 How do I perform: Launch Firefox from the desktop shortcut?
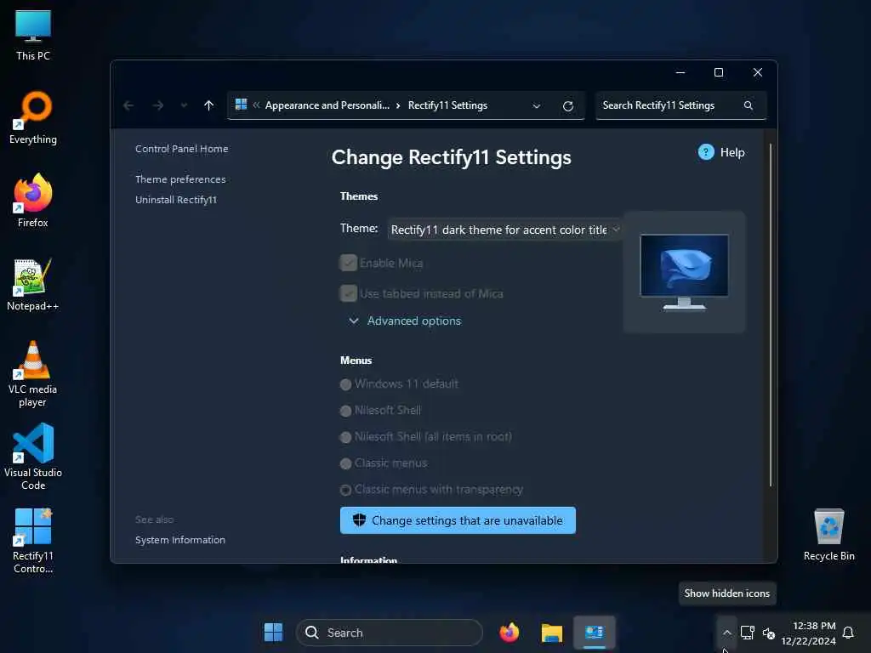point(33,201)
